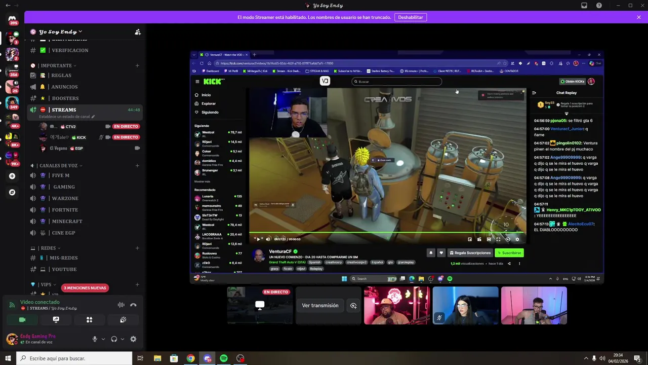Open the ANUNCIOS channel
Image resolution: width=648 pixels, height=365 pixels.
pyautogui.click(x=85, y=87)
